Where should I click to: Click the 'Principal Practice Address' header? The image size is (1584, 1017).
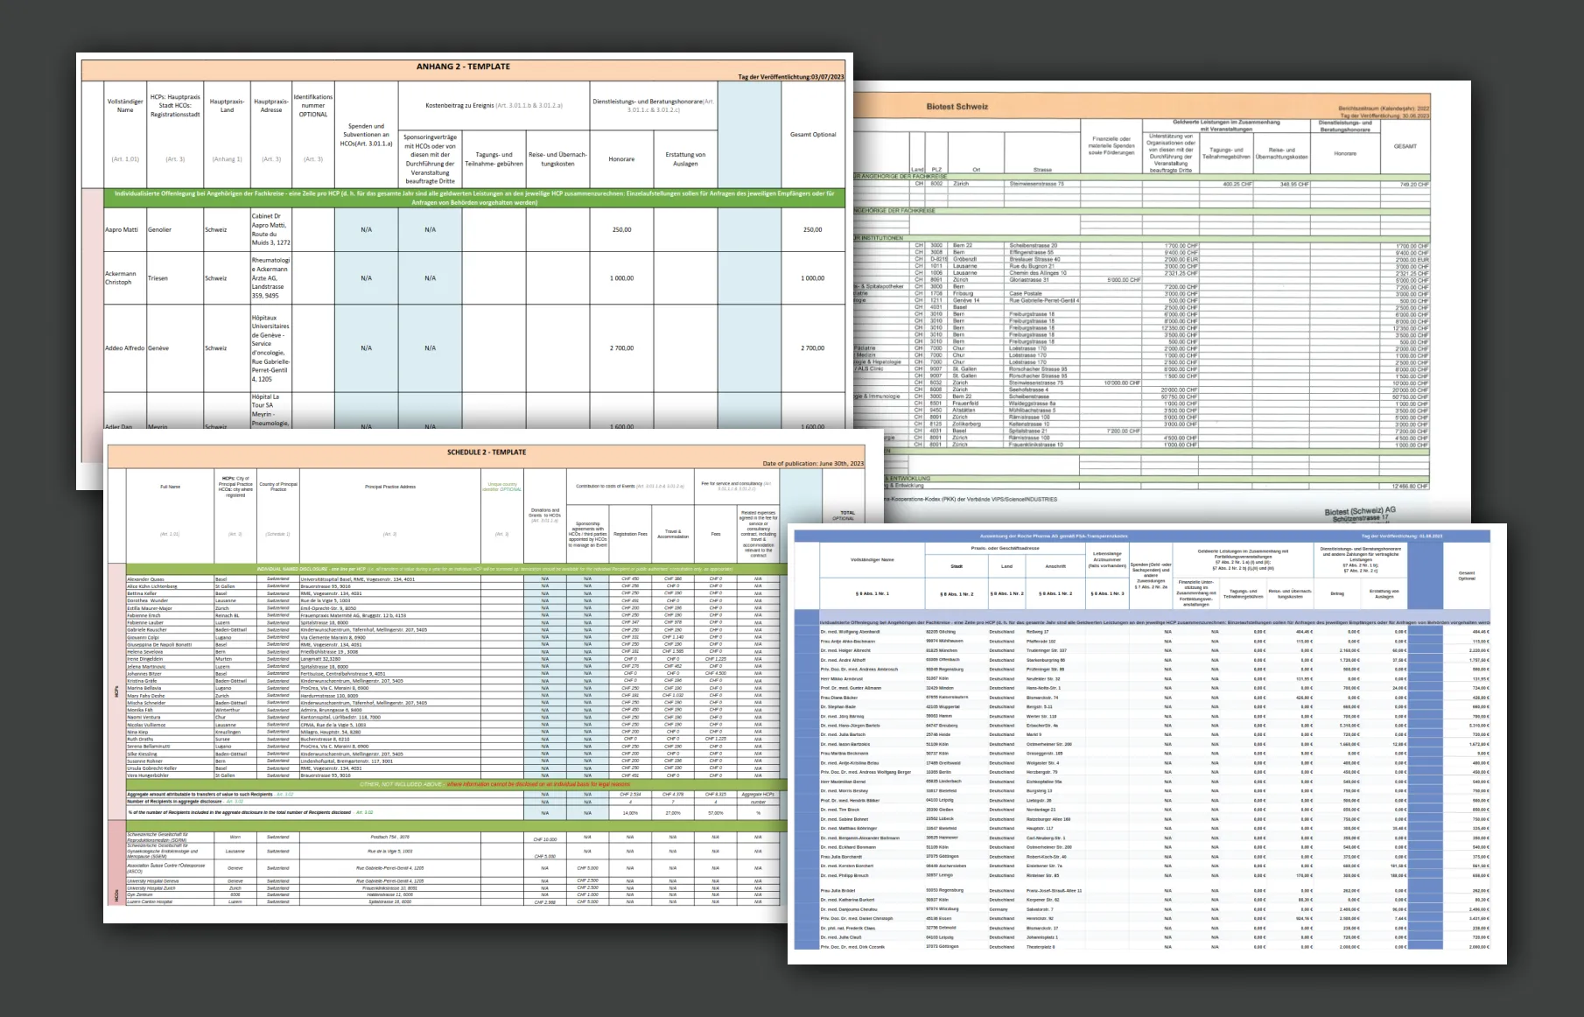[390, 487]
